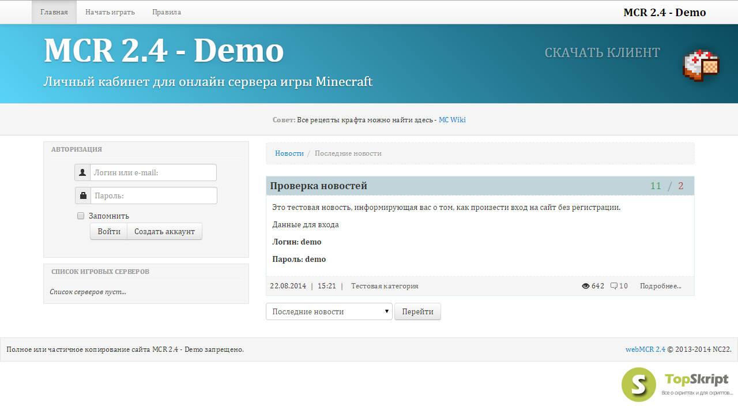Open the Последние новости dropdown

pyautogui.click(x=329, y=311)
